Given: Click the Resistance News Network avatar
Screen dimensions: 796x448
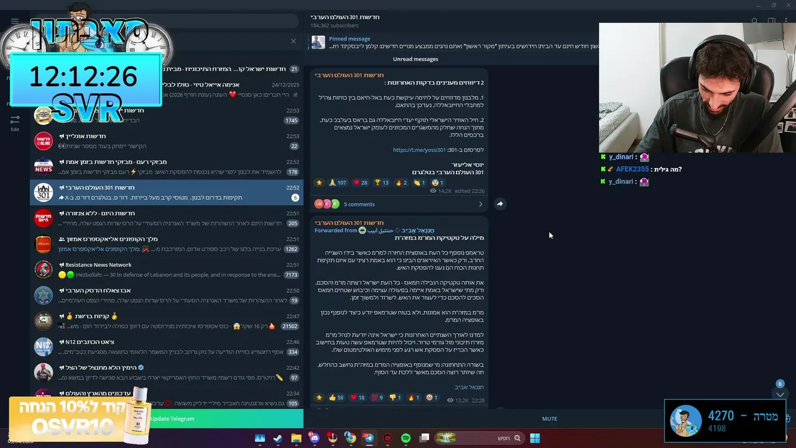Looking at the screenshot, I should tap(43, 269).
